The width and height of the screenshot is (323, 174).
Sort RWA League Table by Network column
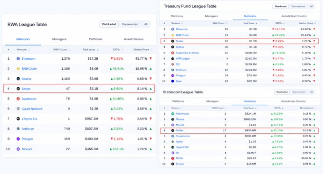point(23,50)
